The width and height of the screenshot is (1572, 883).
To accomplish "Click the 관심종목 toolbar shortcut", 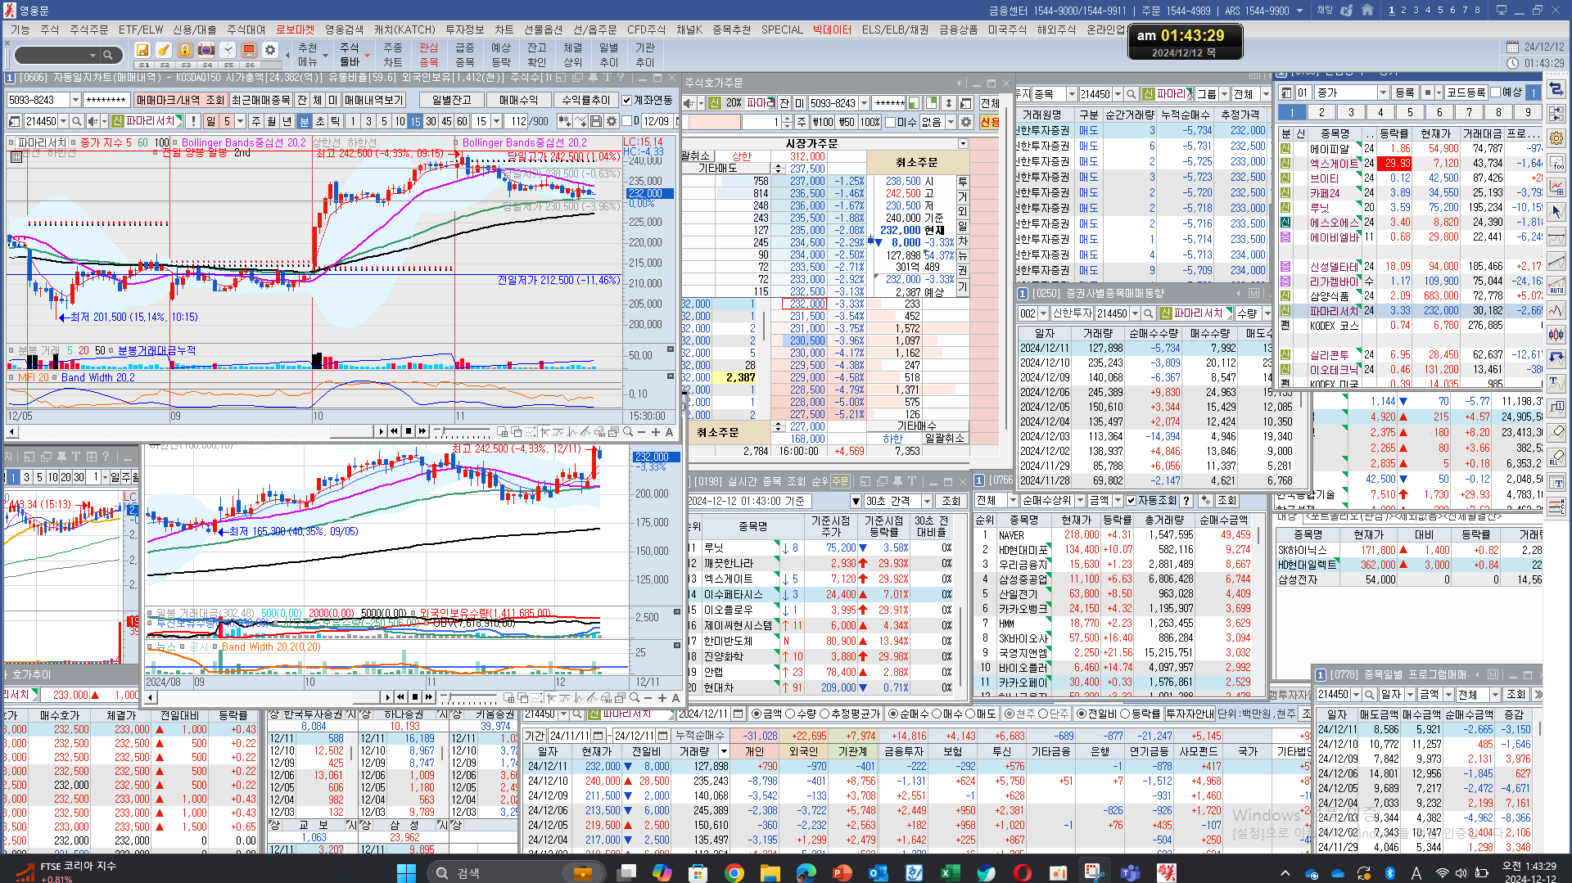I will 428,55.
